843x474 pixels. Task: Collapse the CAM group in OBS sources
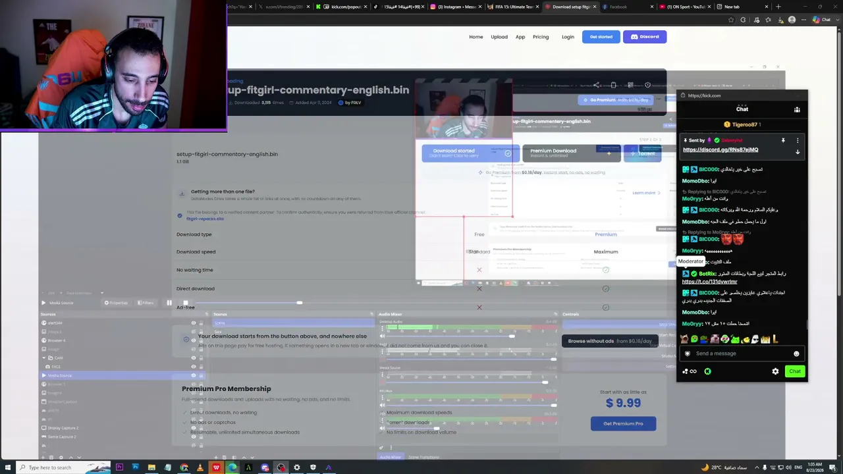pyautogui.click(x=44, y=357)
